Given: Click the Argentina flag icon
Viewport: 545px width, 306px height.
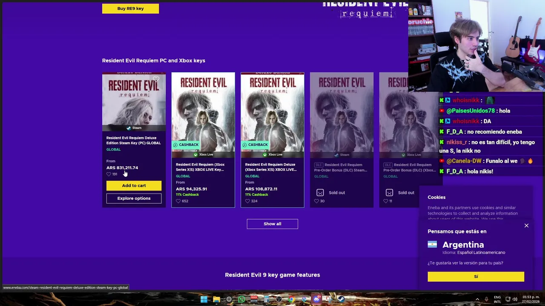Looking at the screenshot, I should 432,244.
